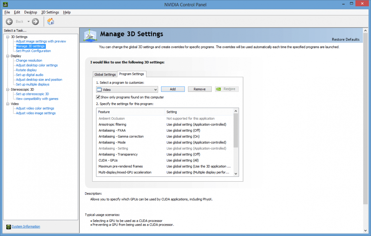Click the CUDA - GPUs setting value (All)
This screenshot has width=371, height=236.
(x=182, y=160)
